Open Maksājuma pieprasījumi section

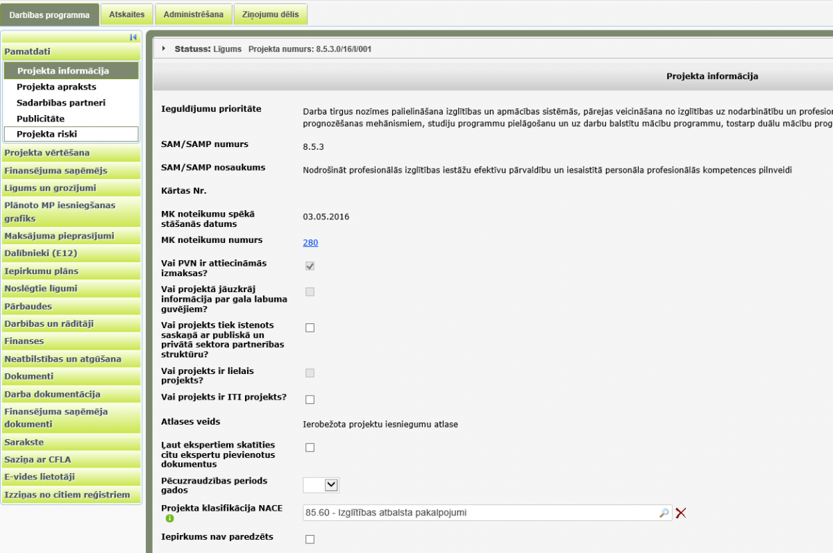click(x=59, y=236)
